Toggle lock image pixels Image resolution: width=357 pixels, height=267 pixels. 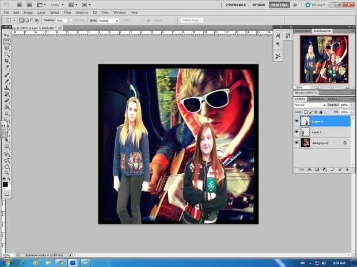click(x=311, y=112)
